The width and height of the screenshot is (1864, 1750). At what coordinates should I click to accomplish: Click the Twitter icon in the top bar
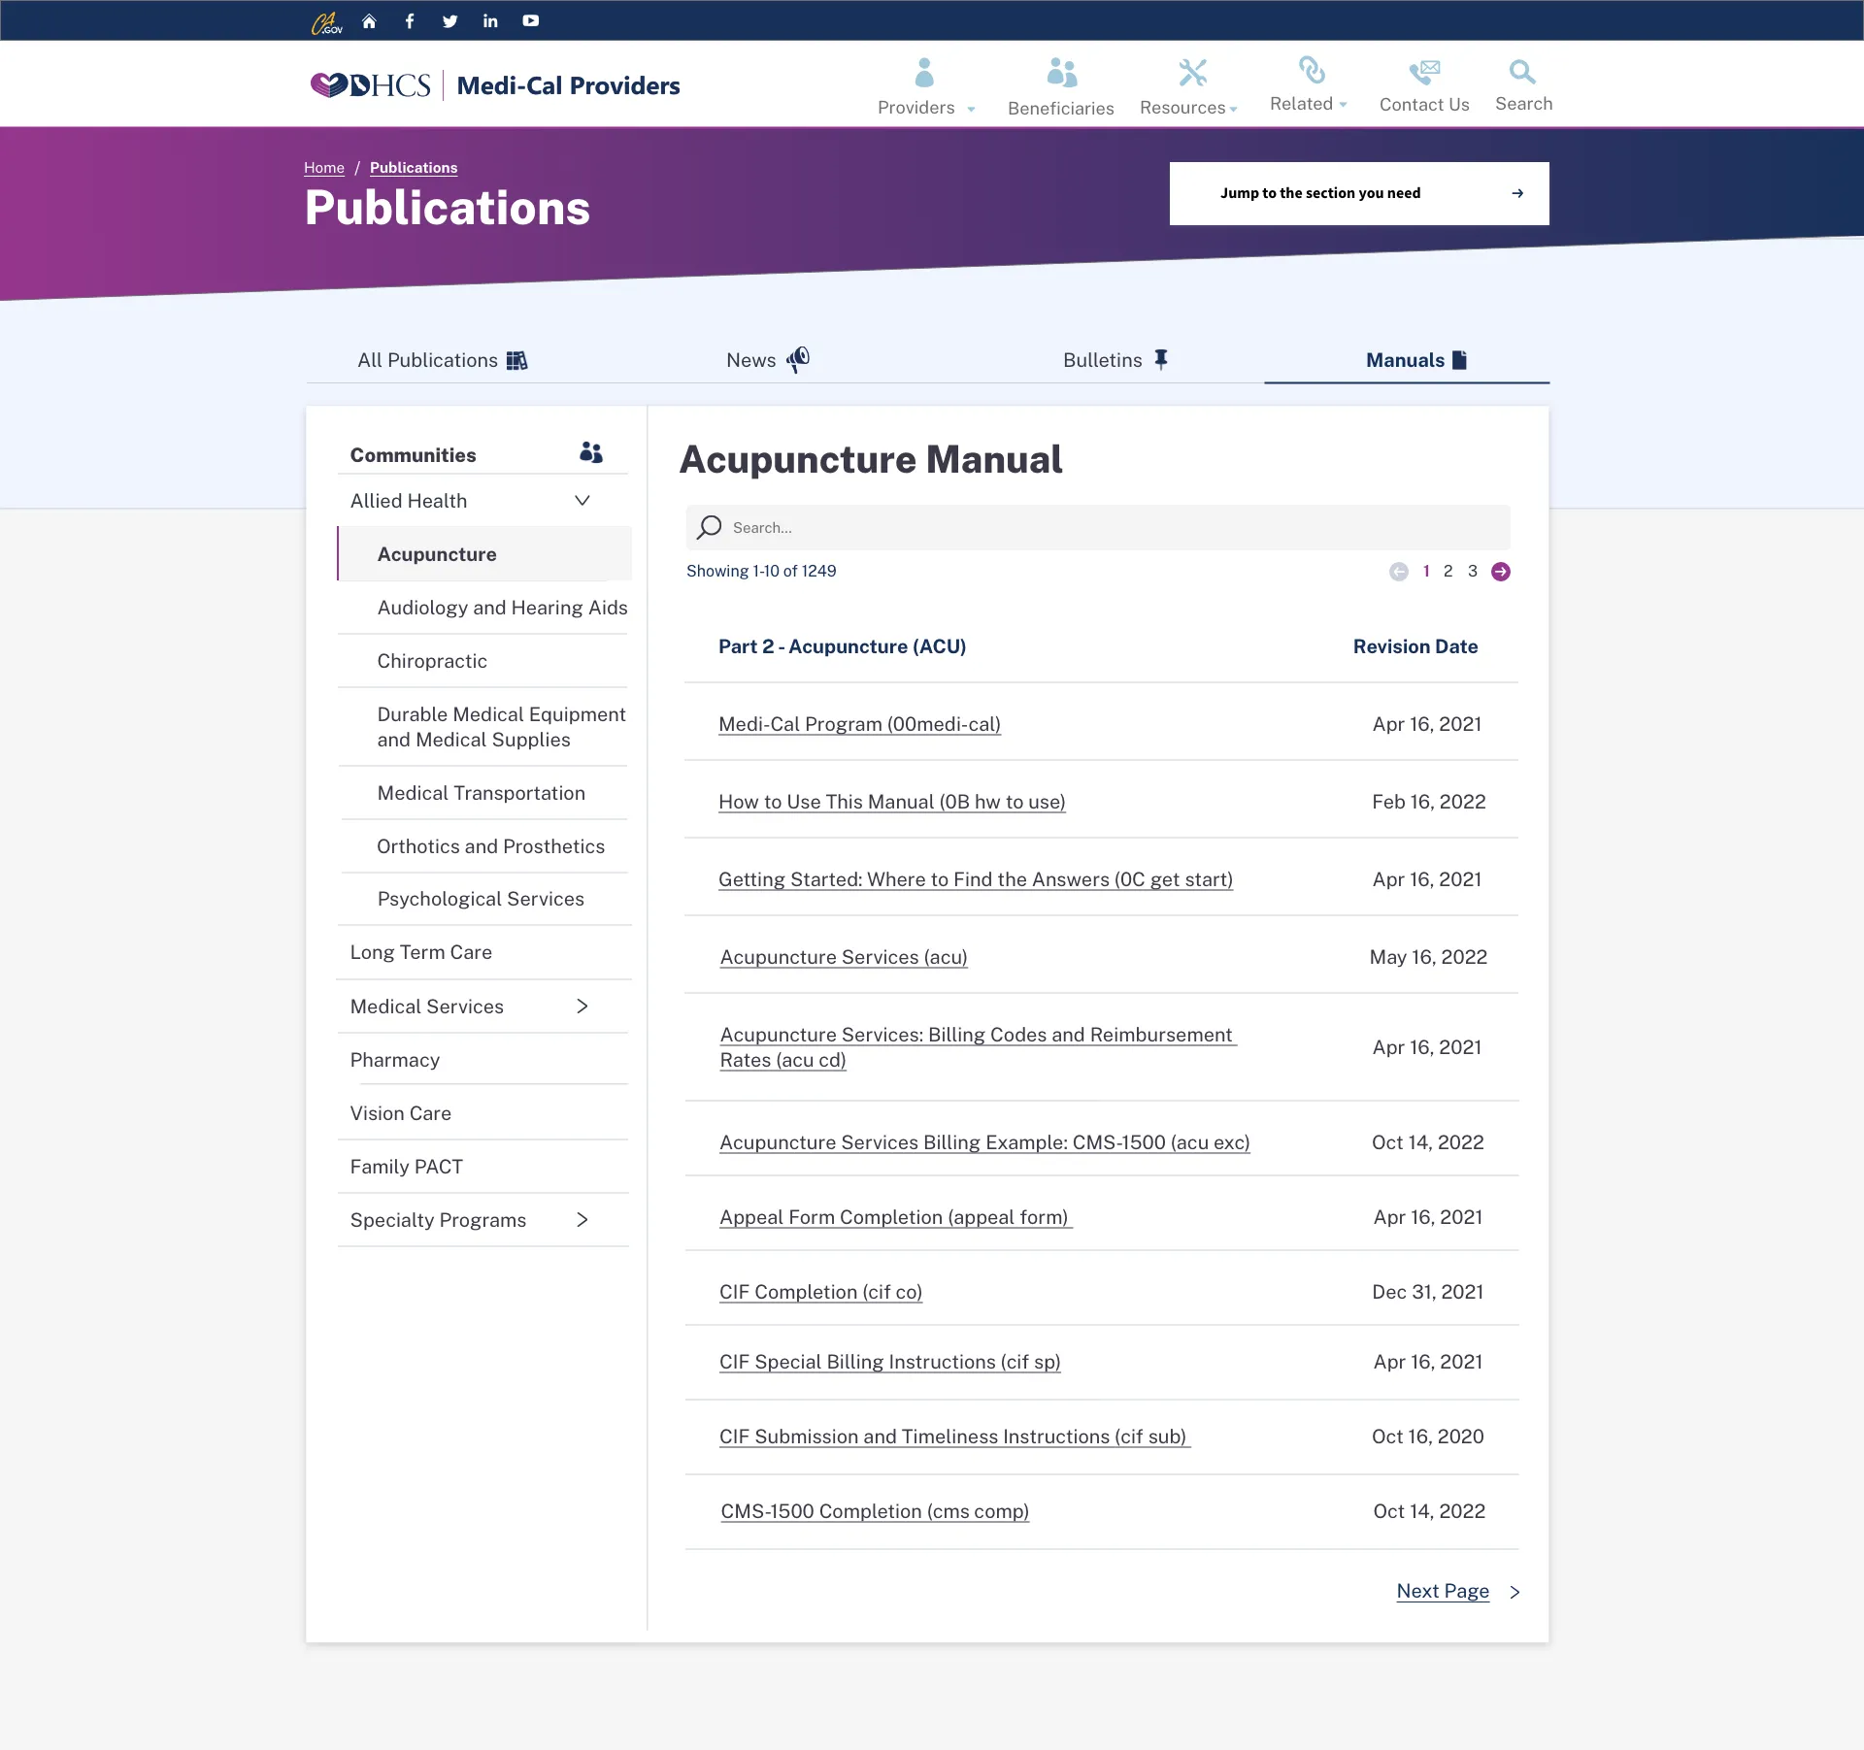tap(449, 19)
